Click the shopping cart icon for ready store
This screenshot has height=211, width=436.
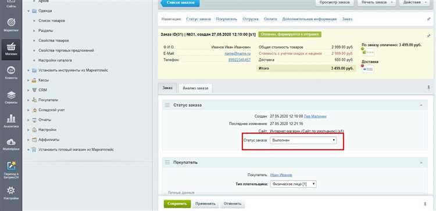pos(34,150)
